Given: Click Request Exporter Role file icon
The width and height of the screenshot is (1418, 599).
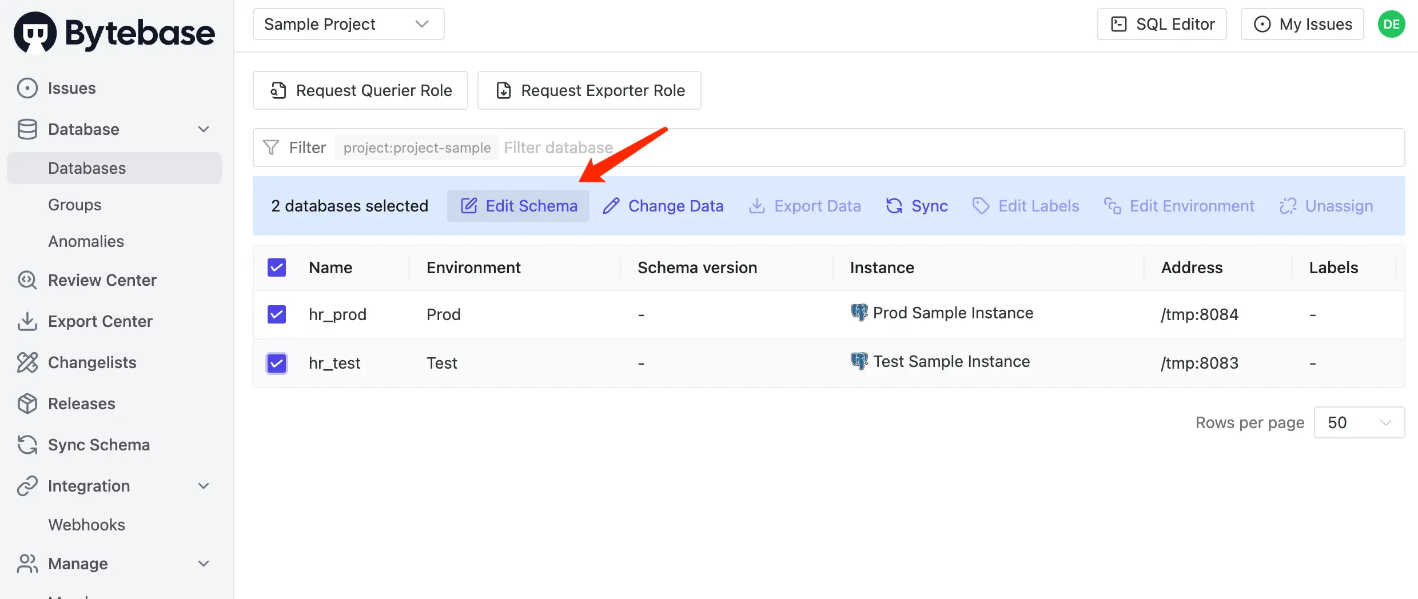Looking at the screenshot, I should 504,90.
